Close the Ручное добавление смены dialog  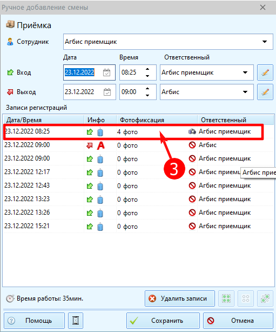click(x=262, y=8)
